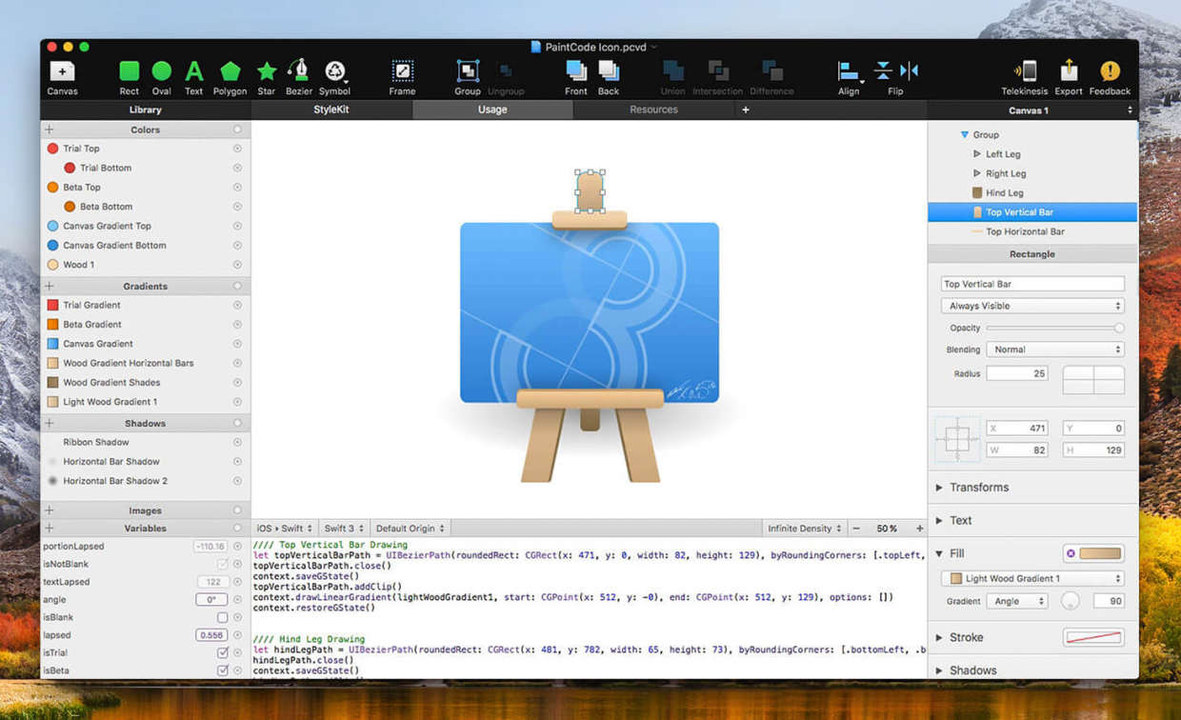Image resolution: width=1181 pixels, height=720 pixels.
Task: Open the Feedback dialog
Action: point(1110,77)
